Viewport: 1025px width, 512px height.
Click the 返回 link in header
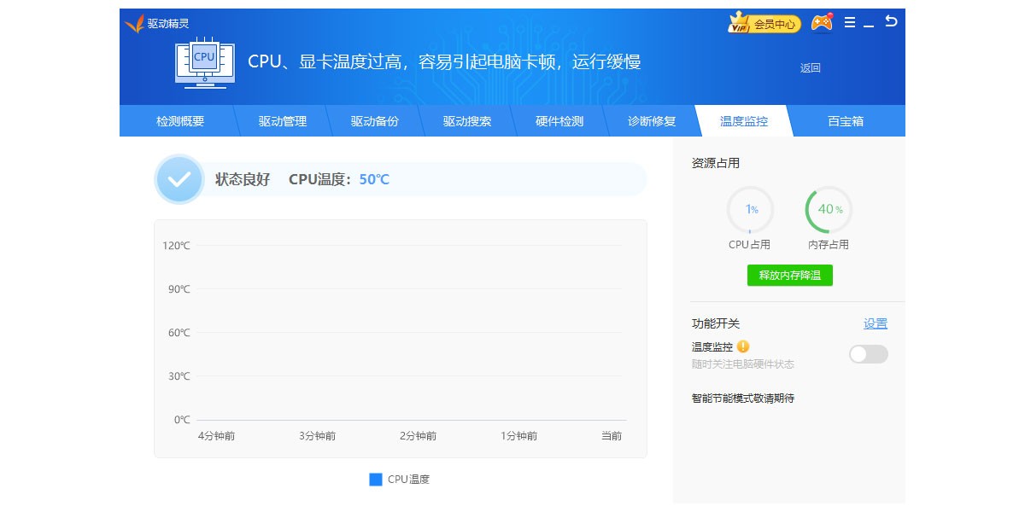(811, 68)
